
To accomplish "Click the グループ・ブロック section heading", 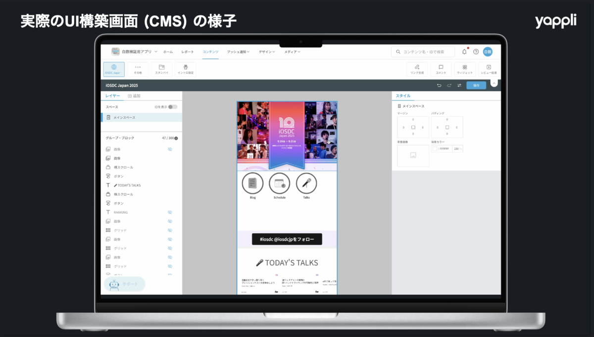I will coord(120,138).
